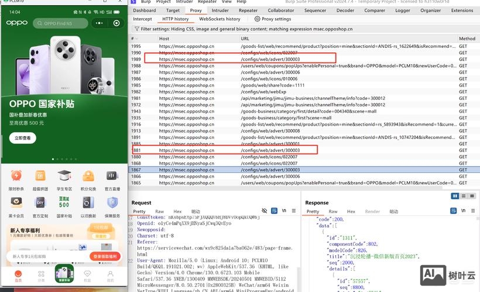Sort by the Host column header
Viewport: 480px width, 292px height.
[164, 39]
